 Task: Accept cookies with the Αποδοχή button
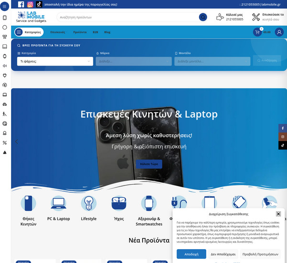point(191,254)
